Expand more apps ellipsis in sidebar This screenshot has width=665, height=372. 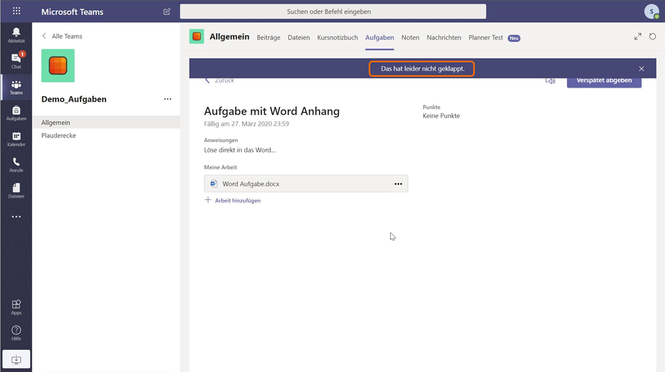point(16,217)
